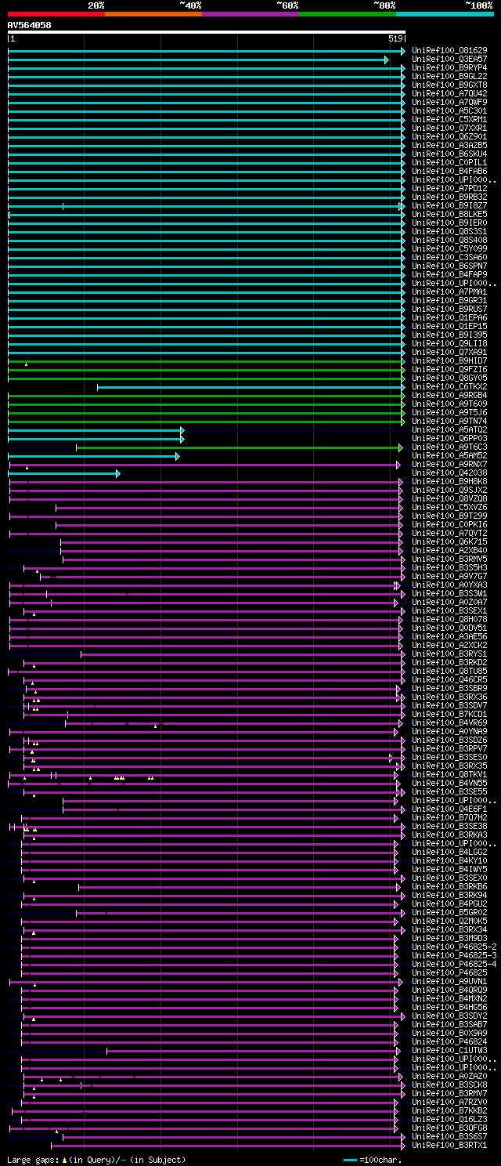Select hit label UniRef100_B6SKU4
This screenshot has width=501, height=1166.
pos(449,154)
